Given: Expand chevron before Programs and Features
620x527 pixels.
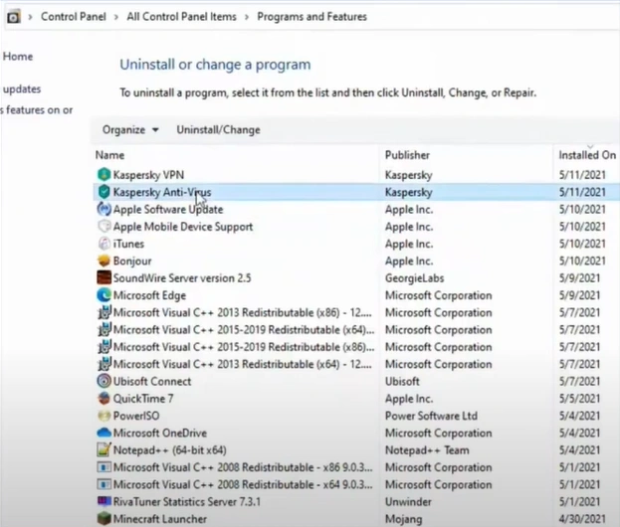Looking at the screenshot, I should [247, 17].
